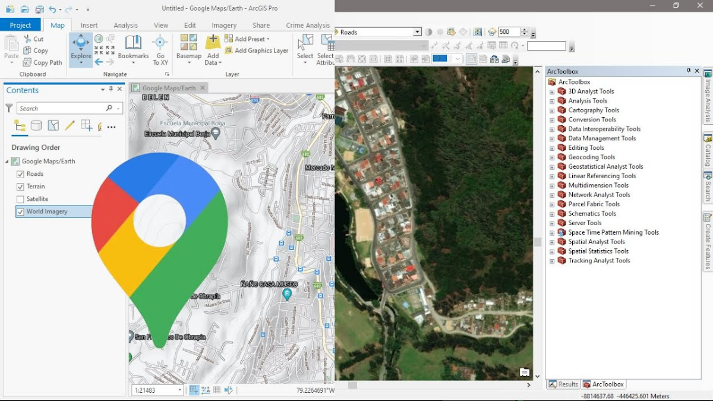Click the ArcMap map vertical scrollbar
Screen dimensions: 713x401
538,223
